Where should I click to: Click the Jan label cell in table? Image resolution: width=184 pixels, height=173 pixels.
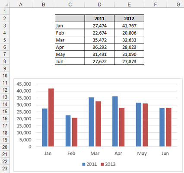click(70, 26)
